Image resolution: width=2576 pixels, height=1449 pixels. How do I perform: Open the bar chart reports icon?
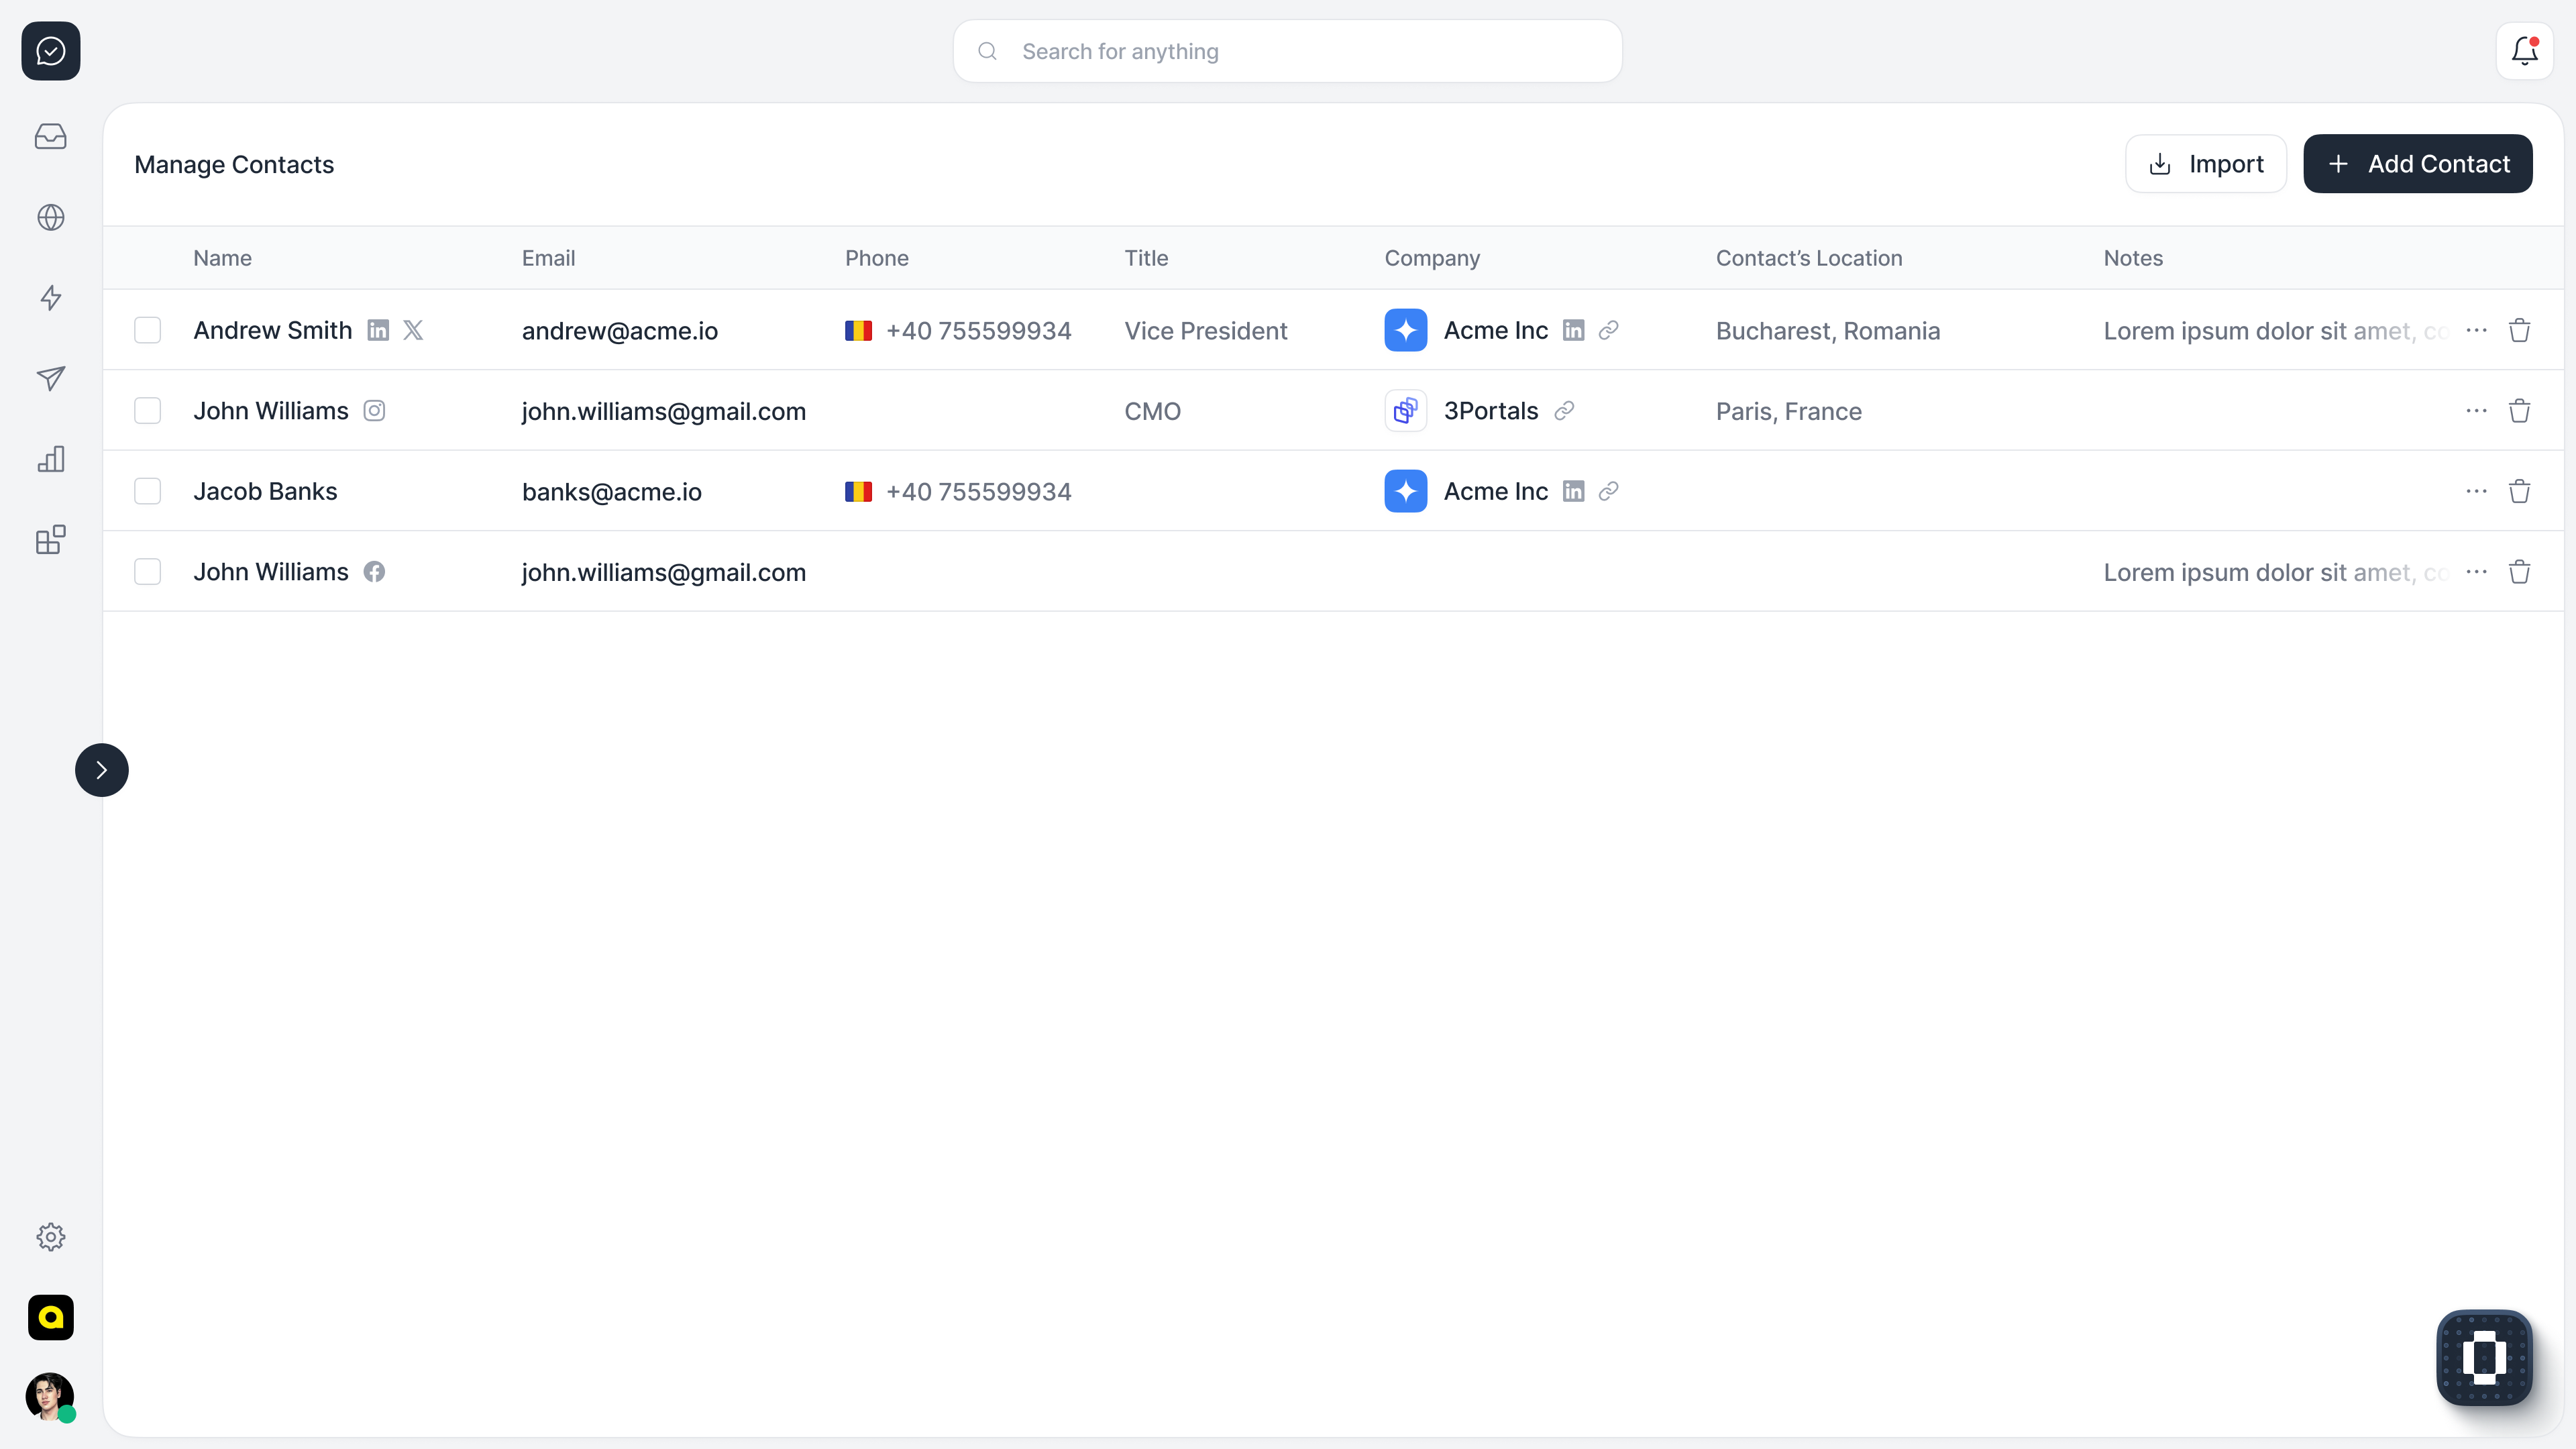[x=50, y=459]
